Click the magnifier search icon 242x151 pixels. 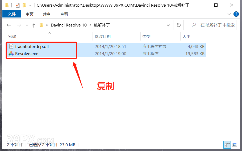tap(194, 25)
